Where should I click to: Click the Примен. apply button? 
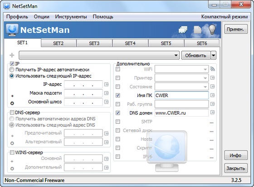click(236, 29)
